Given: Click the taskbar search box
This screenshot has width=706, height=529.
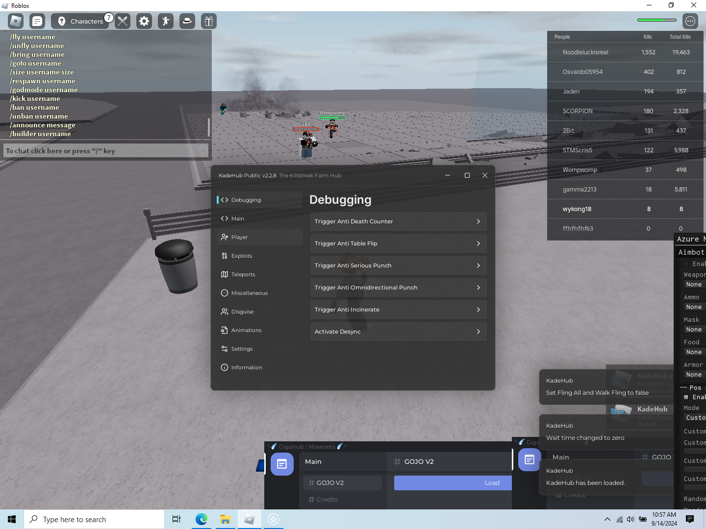Looking at the screenshot, I should [94, 519].
